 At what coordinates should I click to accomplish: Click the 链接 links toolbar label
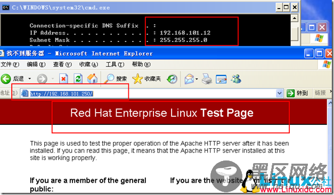tap(320, 93)
